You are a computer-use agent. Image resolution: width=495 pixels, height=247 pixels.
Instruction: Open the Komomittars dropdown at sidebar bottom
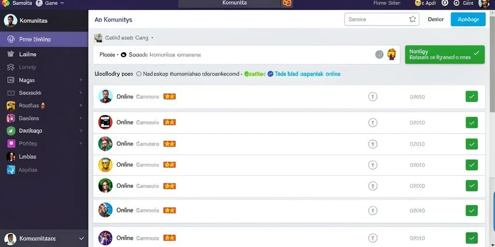click(81, 238)
